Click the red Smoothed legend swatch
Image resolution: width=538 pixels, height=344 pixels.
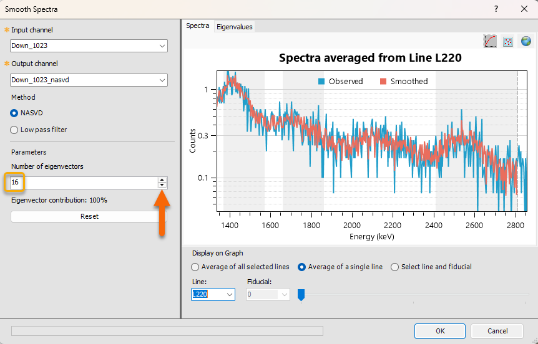click(x=383, y=81)
